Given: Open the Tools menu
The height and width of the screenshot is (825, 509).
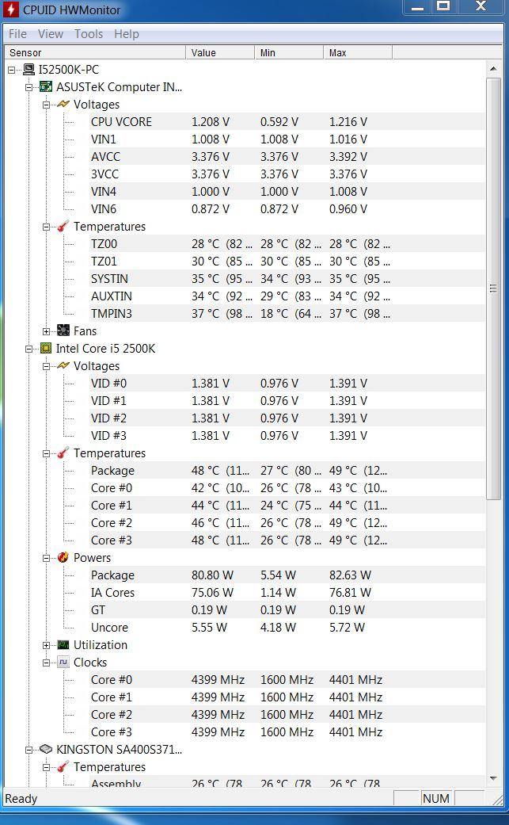Looking at the screenshot, I should [x=89, y=33].
